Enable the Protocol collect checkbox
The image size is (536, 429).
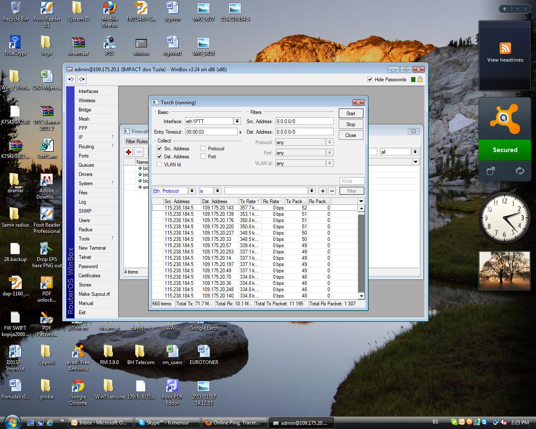(x=203, y=149)
